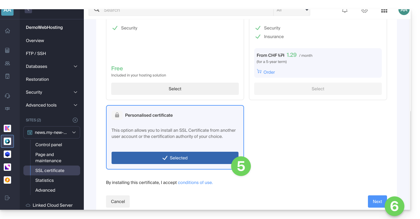The height and width of the screenshot is (219, 420).
Task: Open the blue cube product icon
Action: 7,154
